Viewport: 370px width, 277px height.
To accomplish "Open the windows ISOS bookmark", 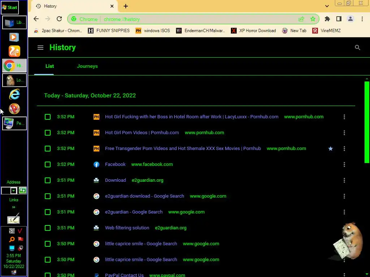I will coord(153,31).
